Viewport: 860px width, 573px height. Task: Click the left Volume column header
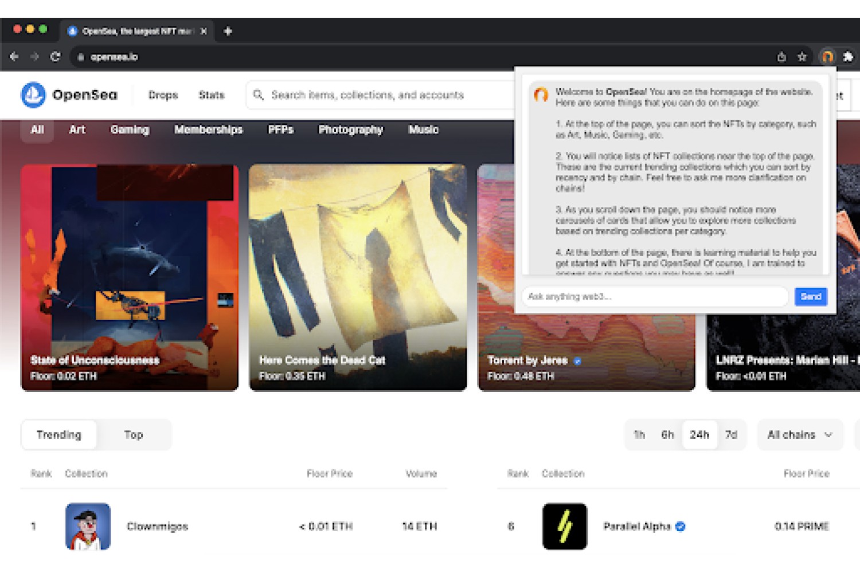[x=421, y=473]
